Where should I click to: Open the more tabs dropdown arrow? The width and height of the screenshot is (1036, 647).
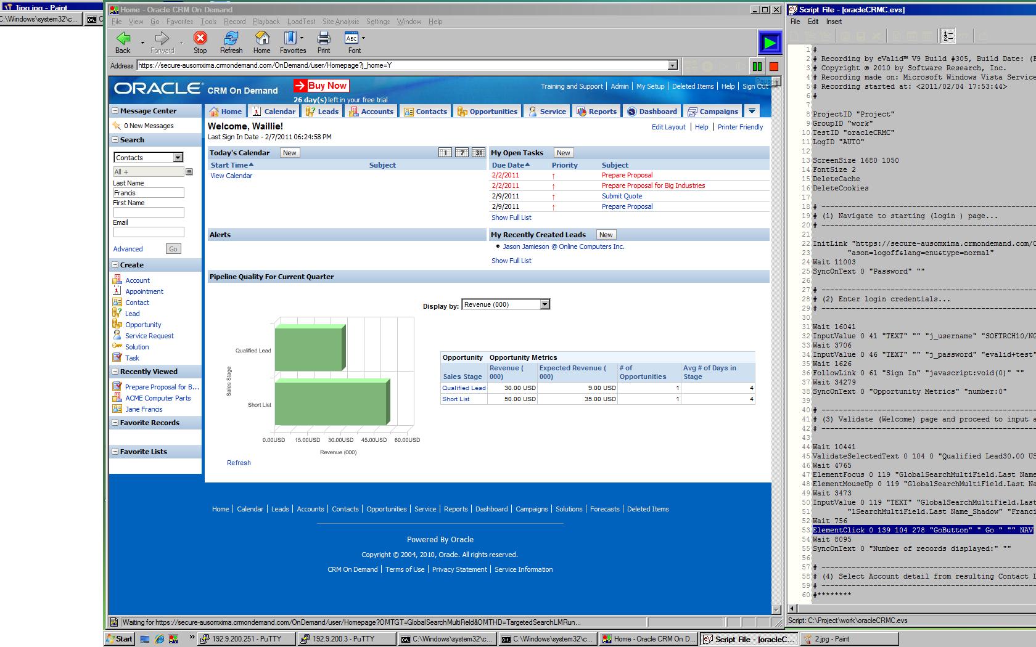(752, 111)
